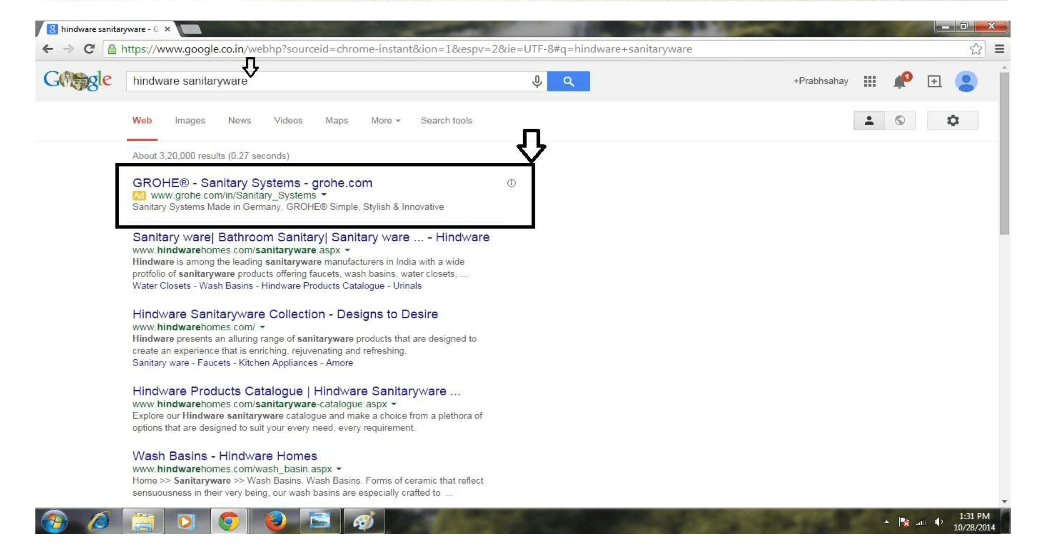Switch to Images results
Screen dimensions: 1056x553
(190, 120)
